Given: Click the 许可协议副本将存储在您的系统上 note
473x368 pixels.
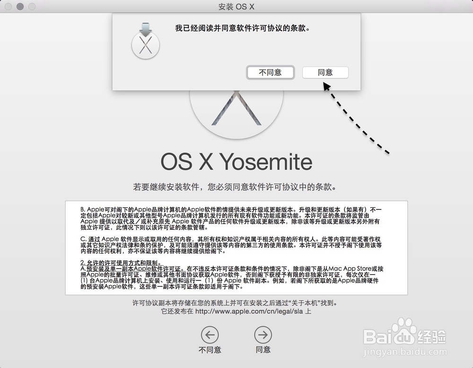Looking at the screenshot, I should (x=235, y=303).
